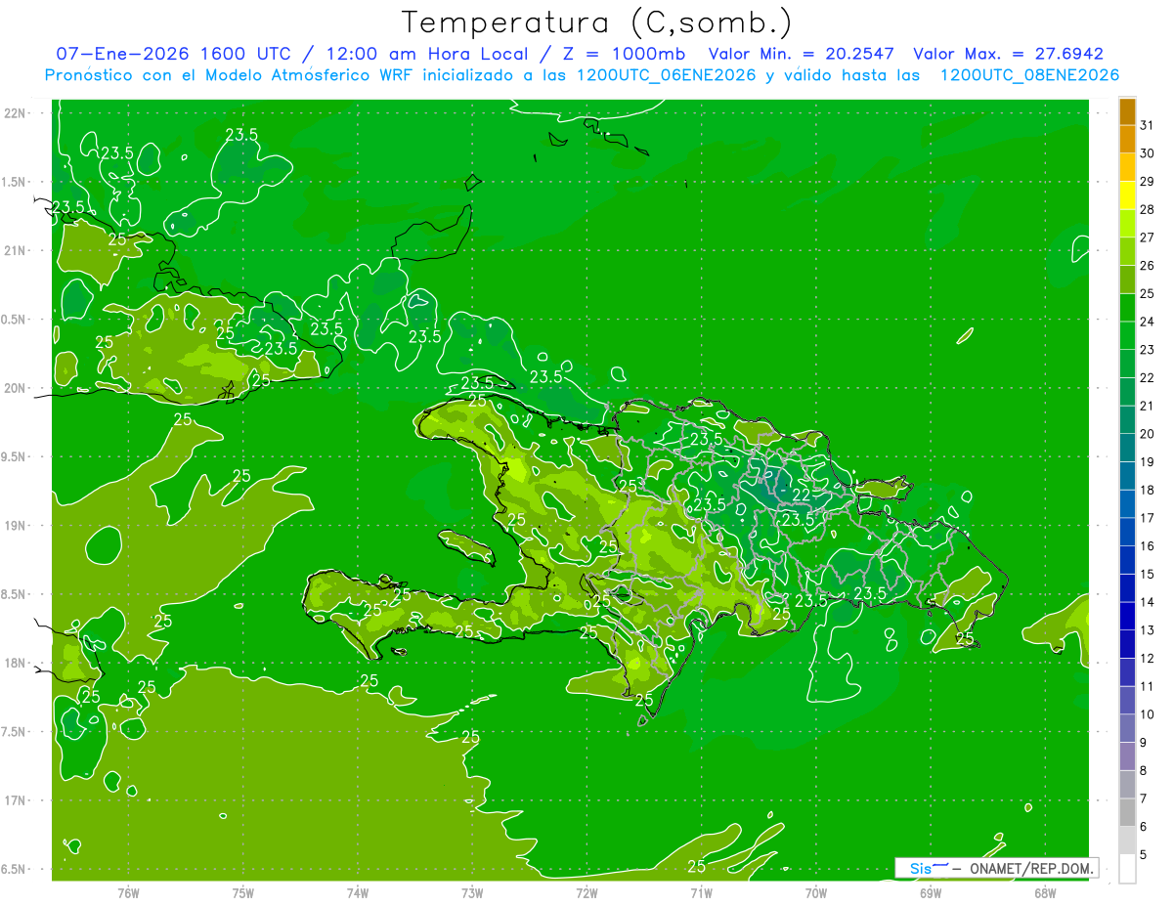This screenshot has width=1173, height=906.
Task: Click the 76W longitude axis label
Action: [x=128, y=892]
